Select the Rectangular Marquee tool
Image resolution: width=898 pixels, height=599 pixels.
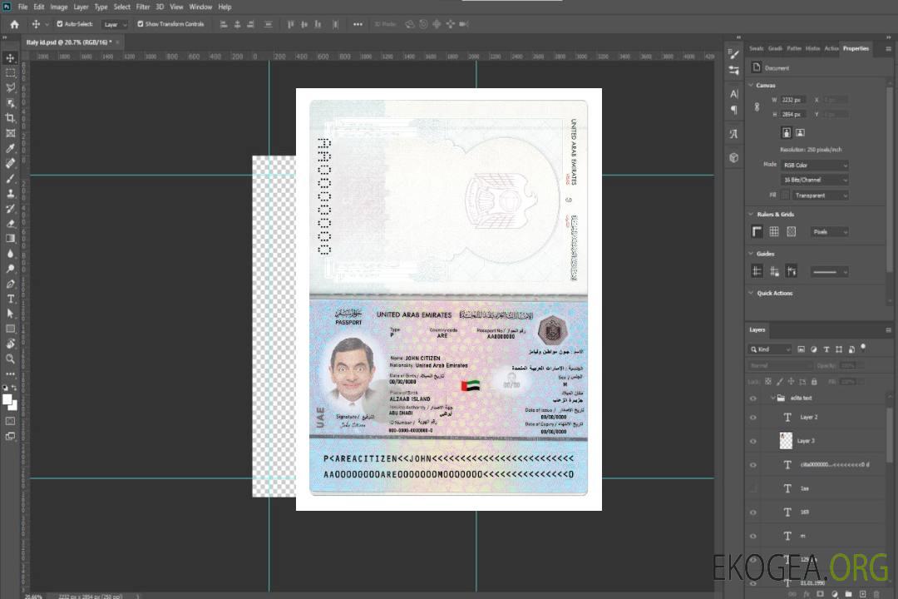click(10, 73)
